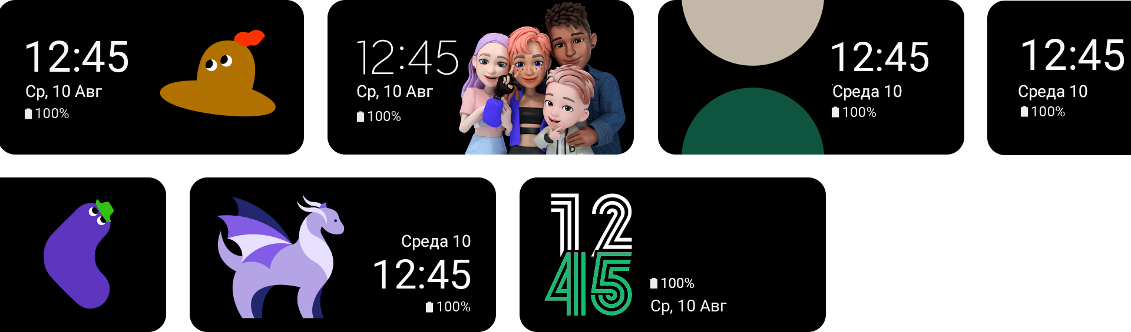The width and height of the screenshot is (1131, 332).
Task: Click the Среда 10 date beside beige circle
Action: point(867,91)
